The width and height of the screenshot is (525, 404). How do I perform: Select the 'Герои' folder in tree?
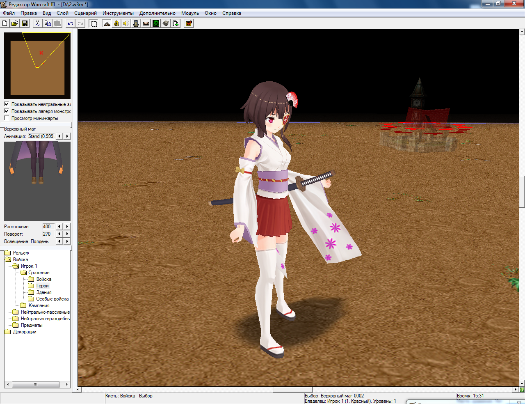coord(42,286)
